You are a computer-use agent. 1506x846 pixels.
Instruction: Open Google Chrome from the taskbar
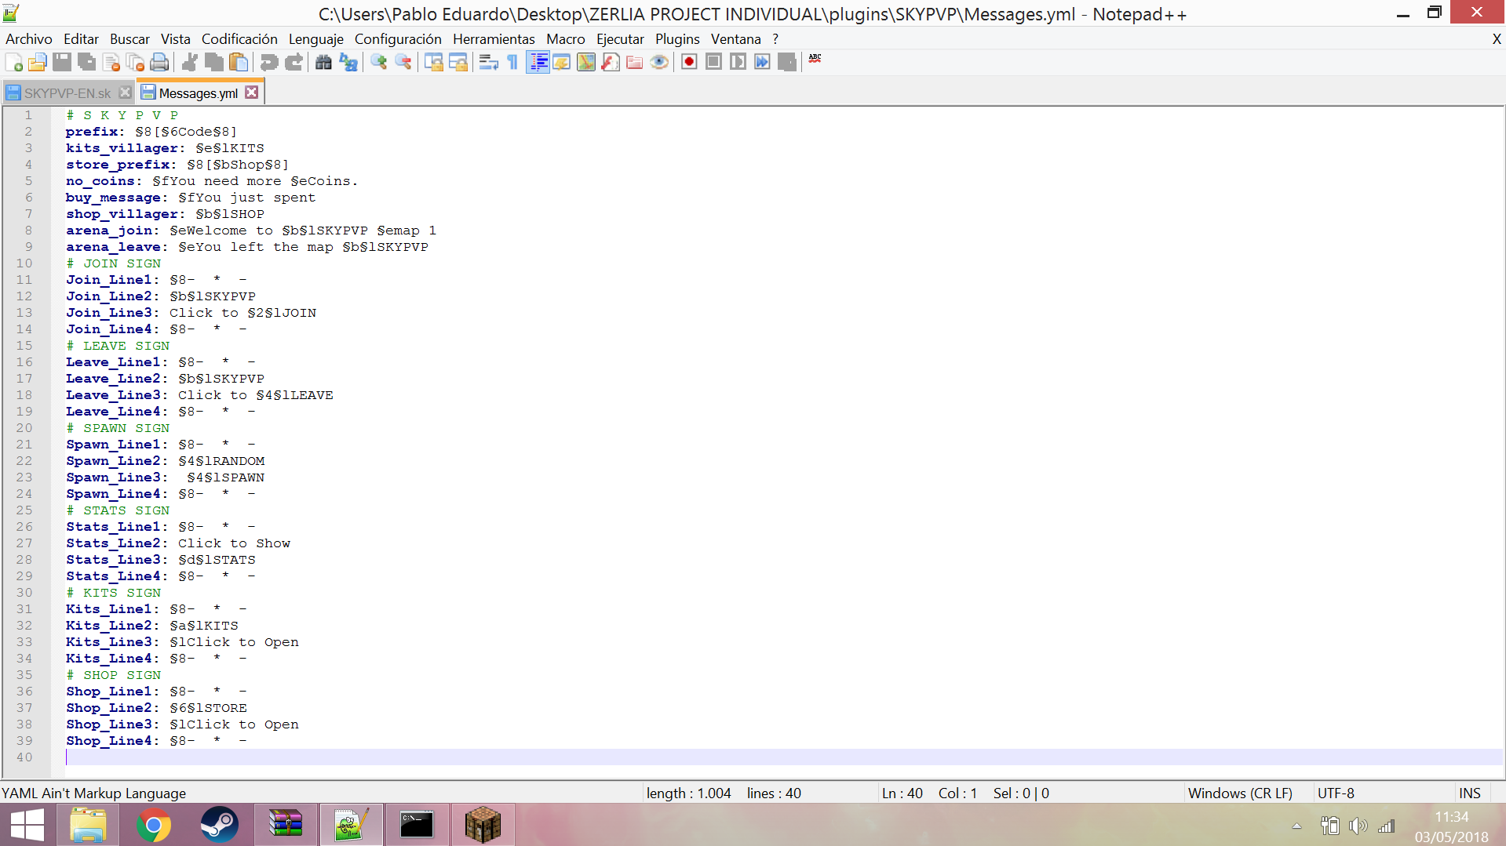click(x=154, y=825)
